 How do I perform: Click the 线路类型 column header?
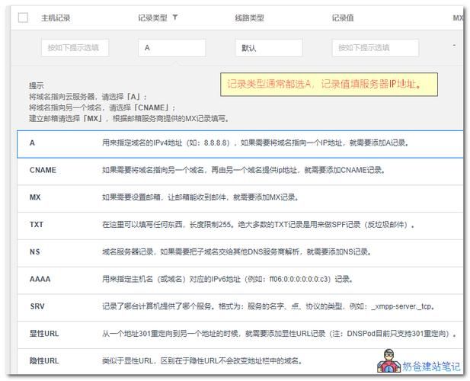[x=249, y=18]
